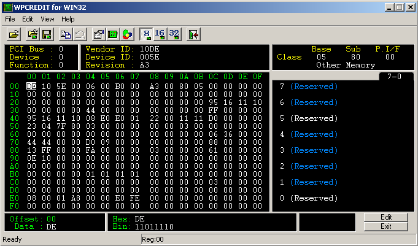Screen dimensions: 418x246
Task: Click row header F0 in the grid
Action: click(x=14, y=206)
